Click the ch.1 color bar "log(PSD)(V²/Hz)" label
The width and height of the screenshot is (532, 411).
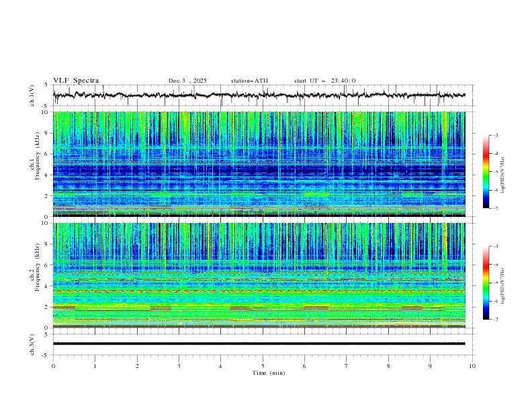pos(503,175)
